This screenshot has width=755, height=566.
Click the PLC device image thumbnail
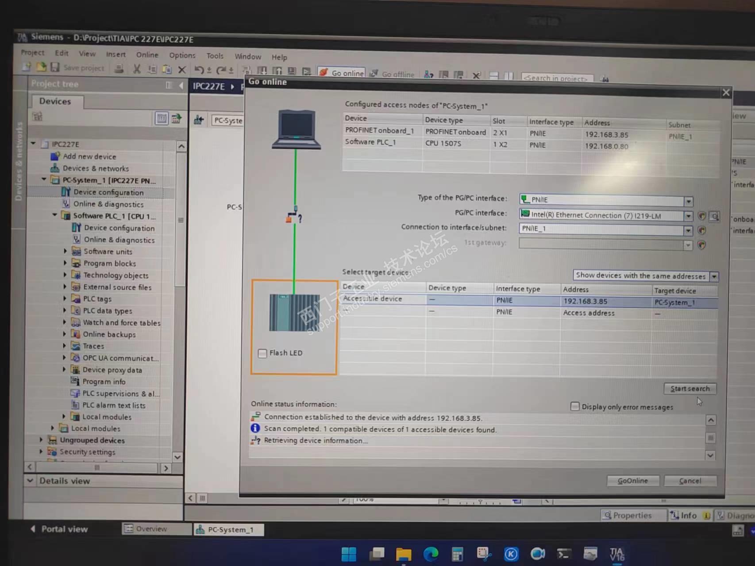294,313
